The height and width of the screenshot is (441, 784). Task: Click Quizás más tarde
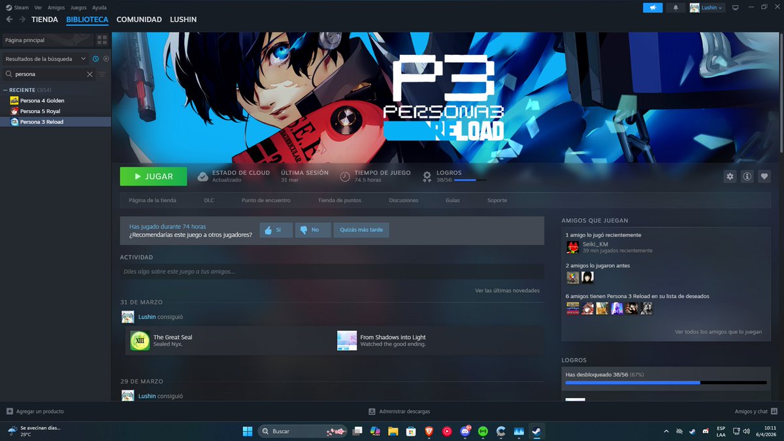[x=361, y=230]
